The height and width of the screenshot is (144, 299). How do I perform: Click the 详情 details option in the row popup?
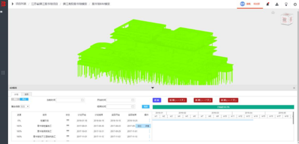(x=147, y=126)
